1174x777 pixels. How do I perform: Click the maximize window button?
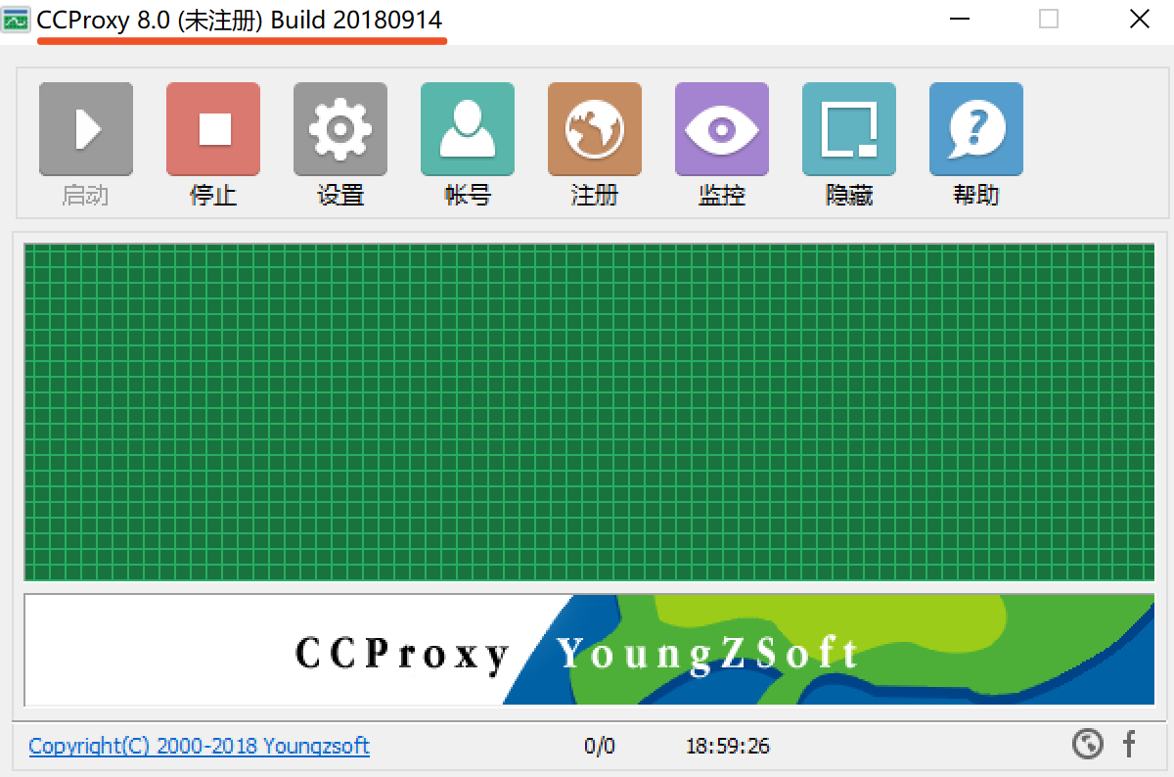coord(1049,20)
